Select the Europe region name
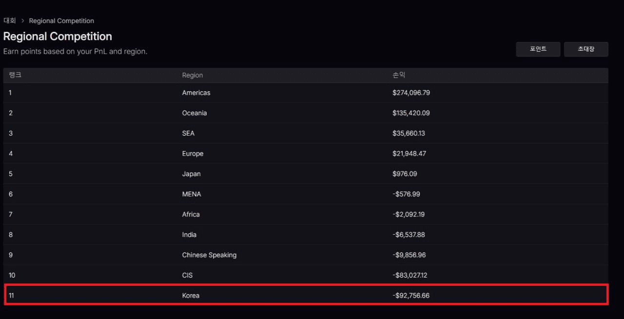 [x=193, y=154]
